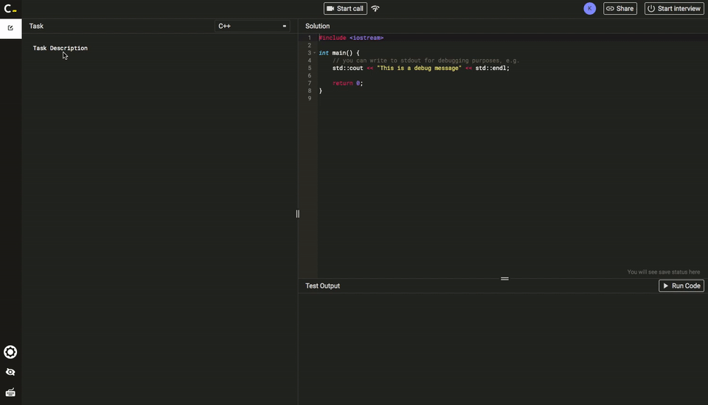Click the Task Description text area

coord(60,48)
